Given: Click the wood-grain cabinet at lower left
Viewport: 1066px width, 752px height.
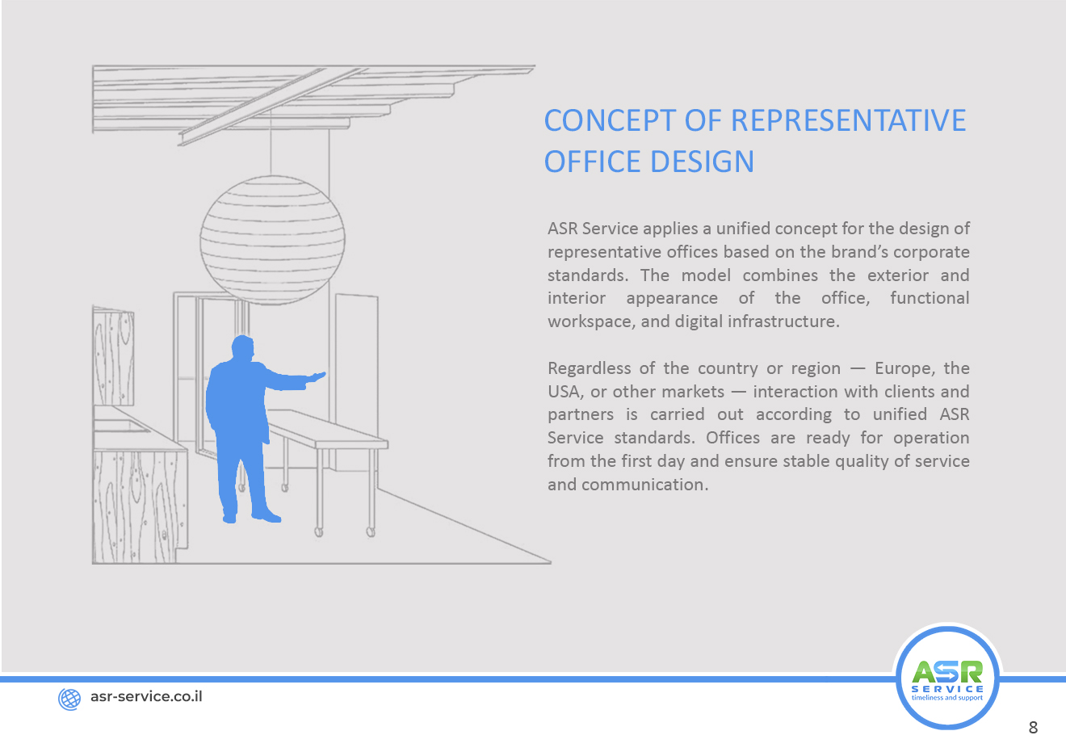Looking at the screenshot, I should (x=137, y=505).
